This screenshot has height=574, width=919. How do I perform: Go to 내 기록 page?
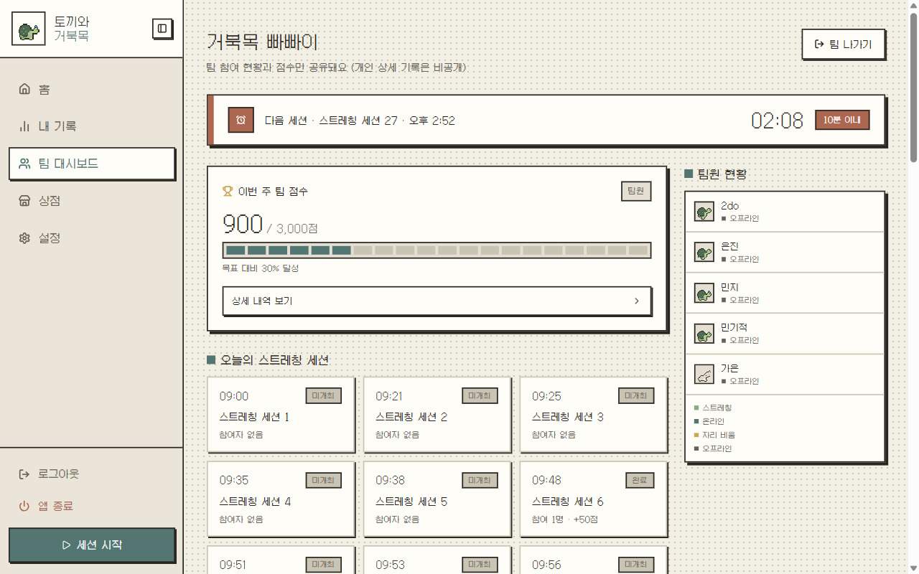tap(92, 126)
